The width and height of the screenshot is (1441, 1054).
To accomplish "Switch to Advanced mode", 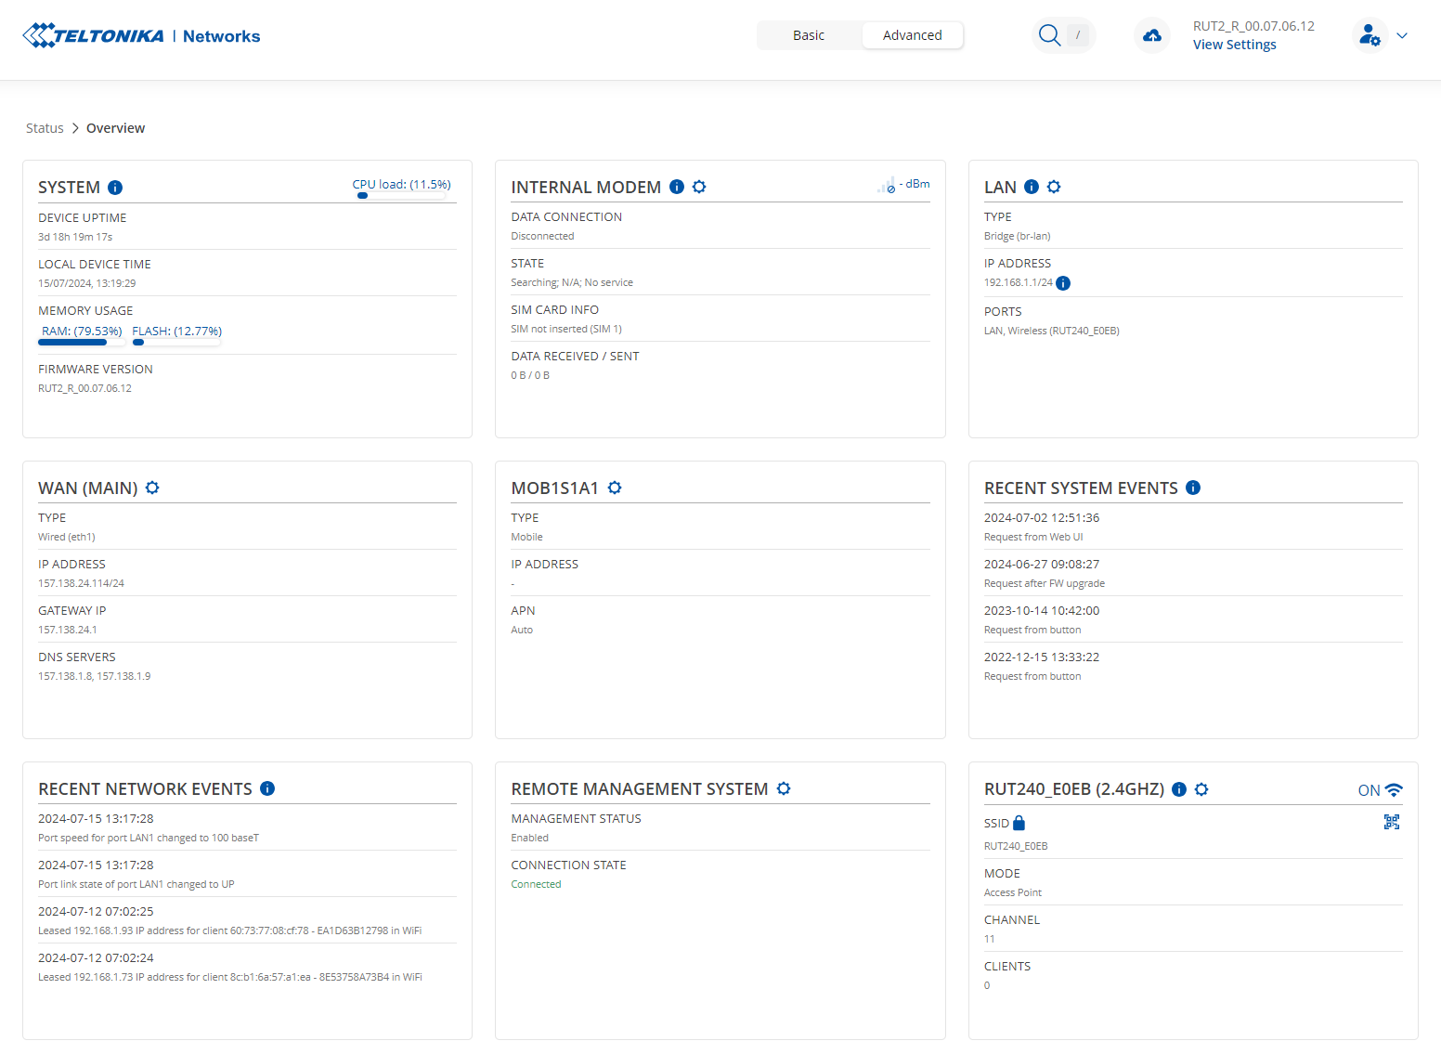I will point(912,35).
